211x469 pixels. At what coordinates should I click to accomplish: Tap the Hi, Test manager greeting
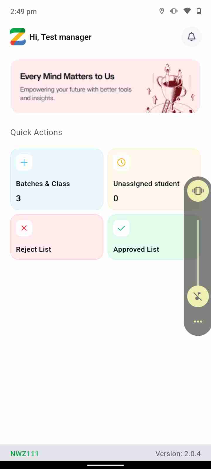[60, 37]
